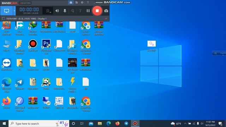Open the Telegram desktop shortcut

click(20, 84)
